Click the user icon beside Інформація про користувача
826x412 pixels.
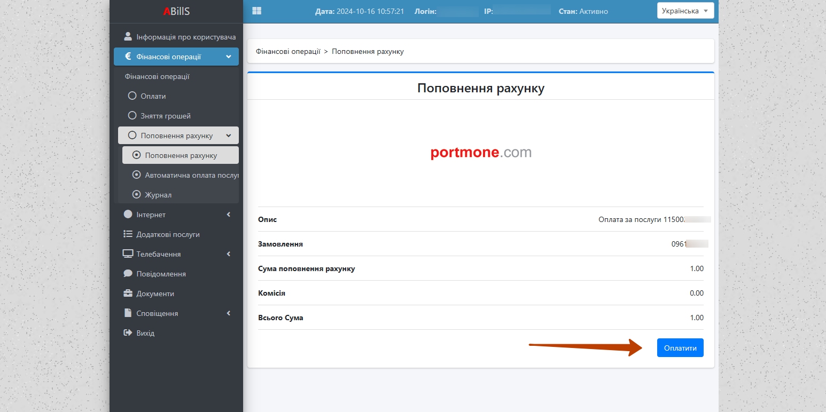tap(128, 36)
